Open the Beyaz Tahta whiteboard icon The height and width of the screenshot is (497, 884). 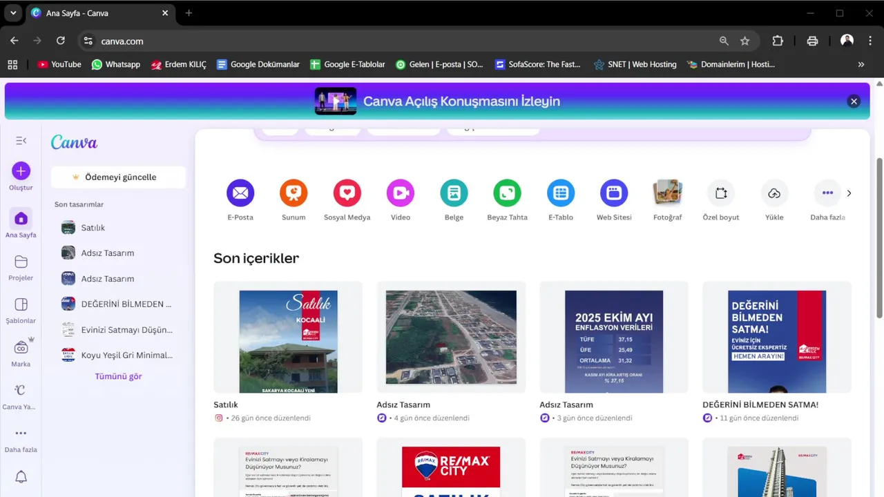click(507, 193)
